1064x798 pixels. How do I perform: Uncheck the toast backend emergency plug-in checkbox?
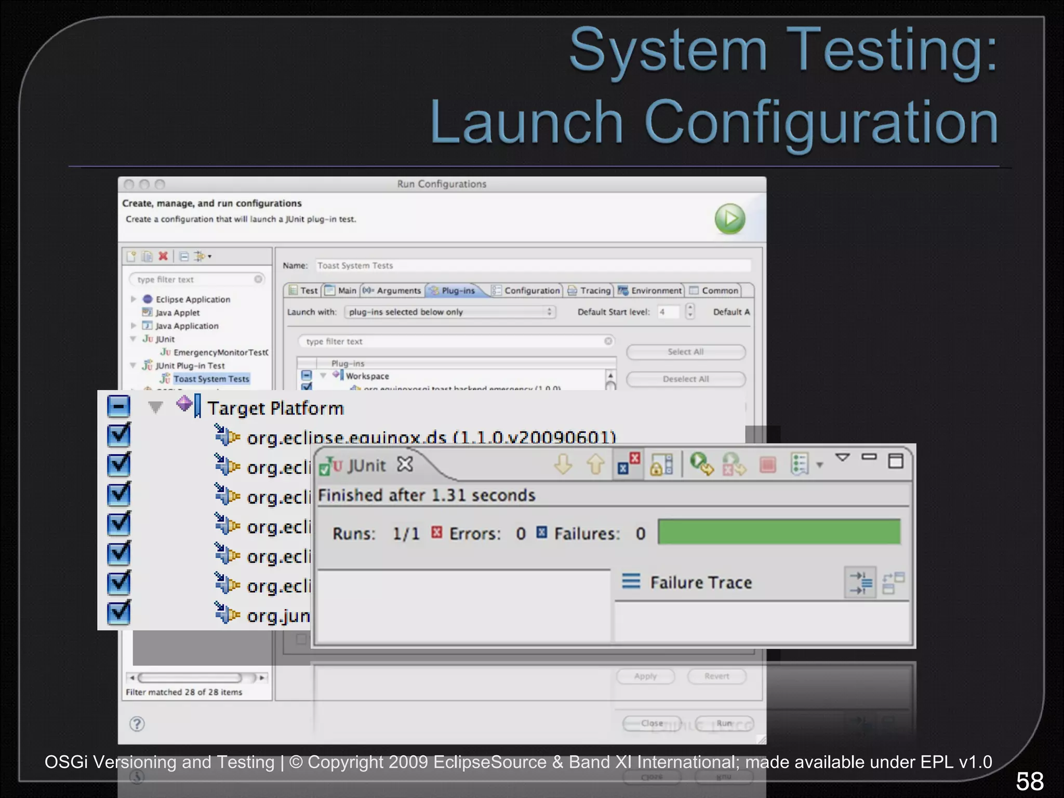pyautogui.click(x=307, y=387)
